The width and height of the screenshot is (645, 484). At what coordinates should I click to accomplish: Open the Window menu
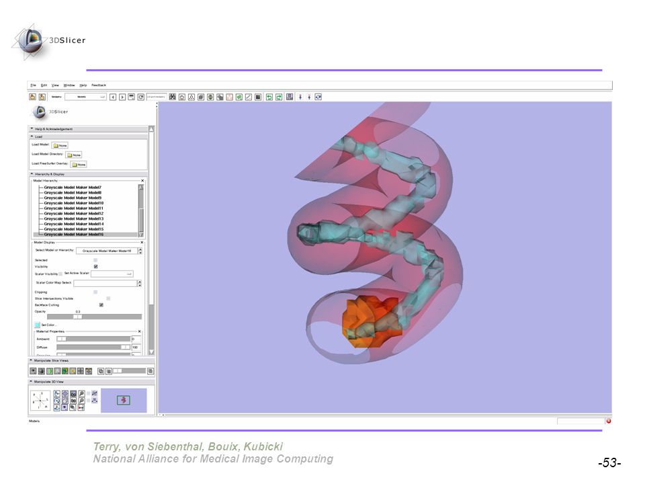click(x=69, y=85)
